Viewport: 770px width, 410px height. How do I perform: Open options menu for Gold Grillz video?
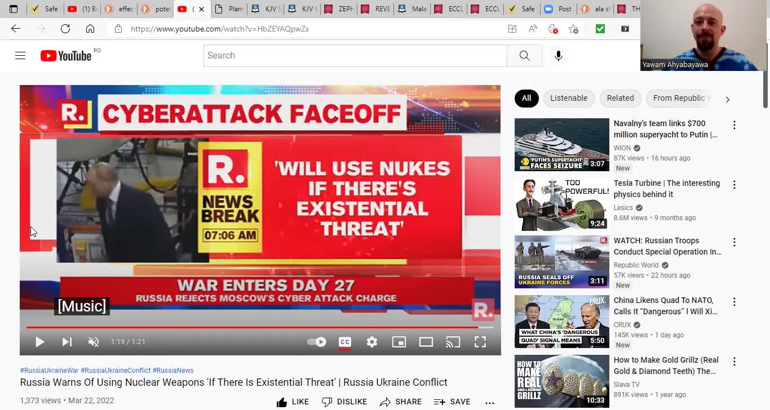tap(734, 362)
